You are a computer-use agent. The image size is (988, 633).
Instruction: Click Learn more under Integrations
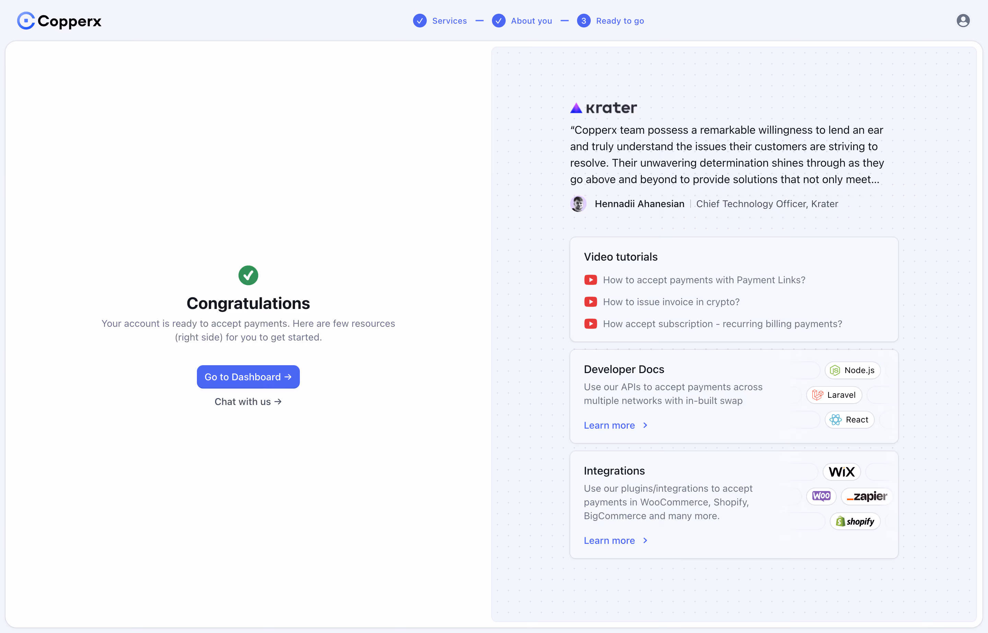pyautogui.click(x=609, y=540)
